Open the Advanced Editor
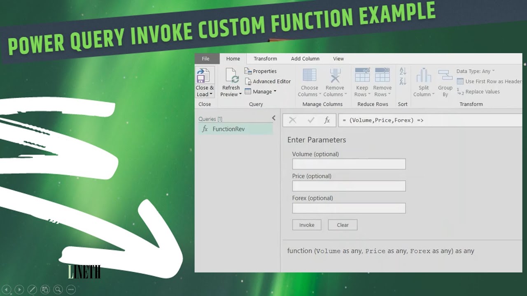Image resolution: width=527 pixels, height=296 pixels. click(x=268, y=81)
